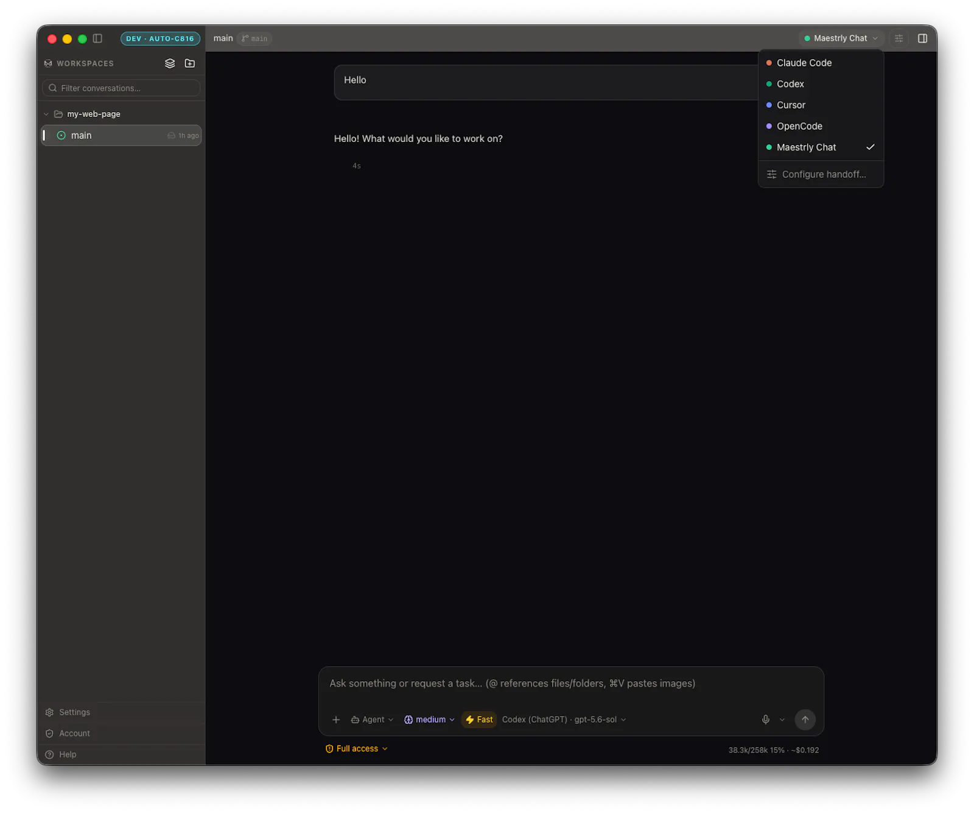974x814 pixels.
Task: Click the send arrow button
Action: (x=805, y=720)
